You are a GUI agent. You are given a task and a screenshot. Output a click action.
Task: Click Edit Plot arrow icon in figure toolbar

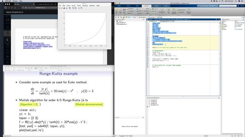pos(79,8)
